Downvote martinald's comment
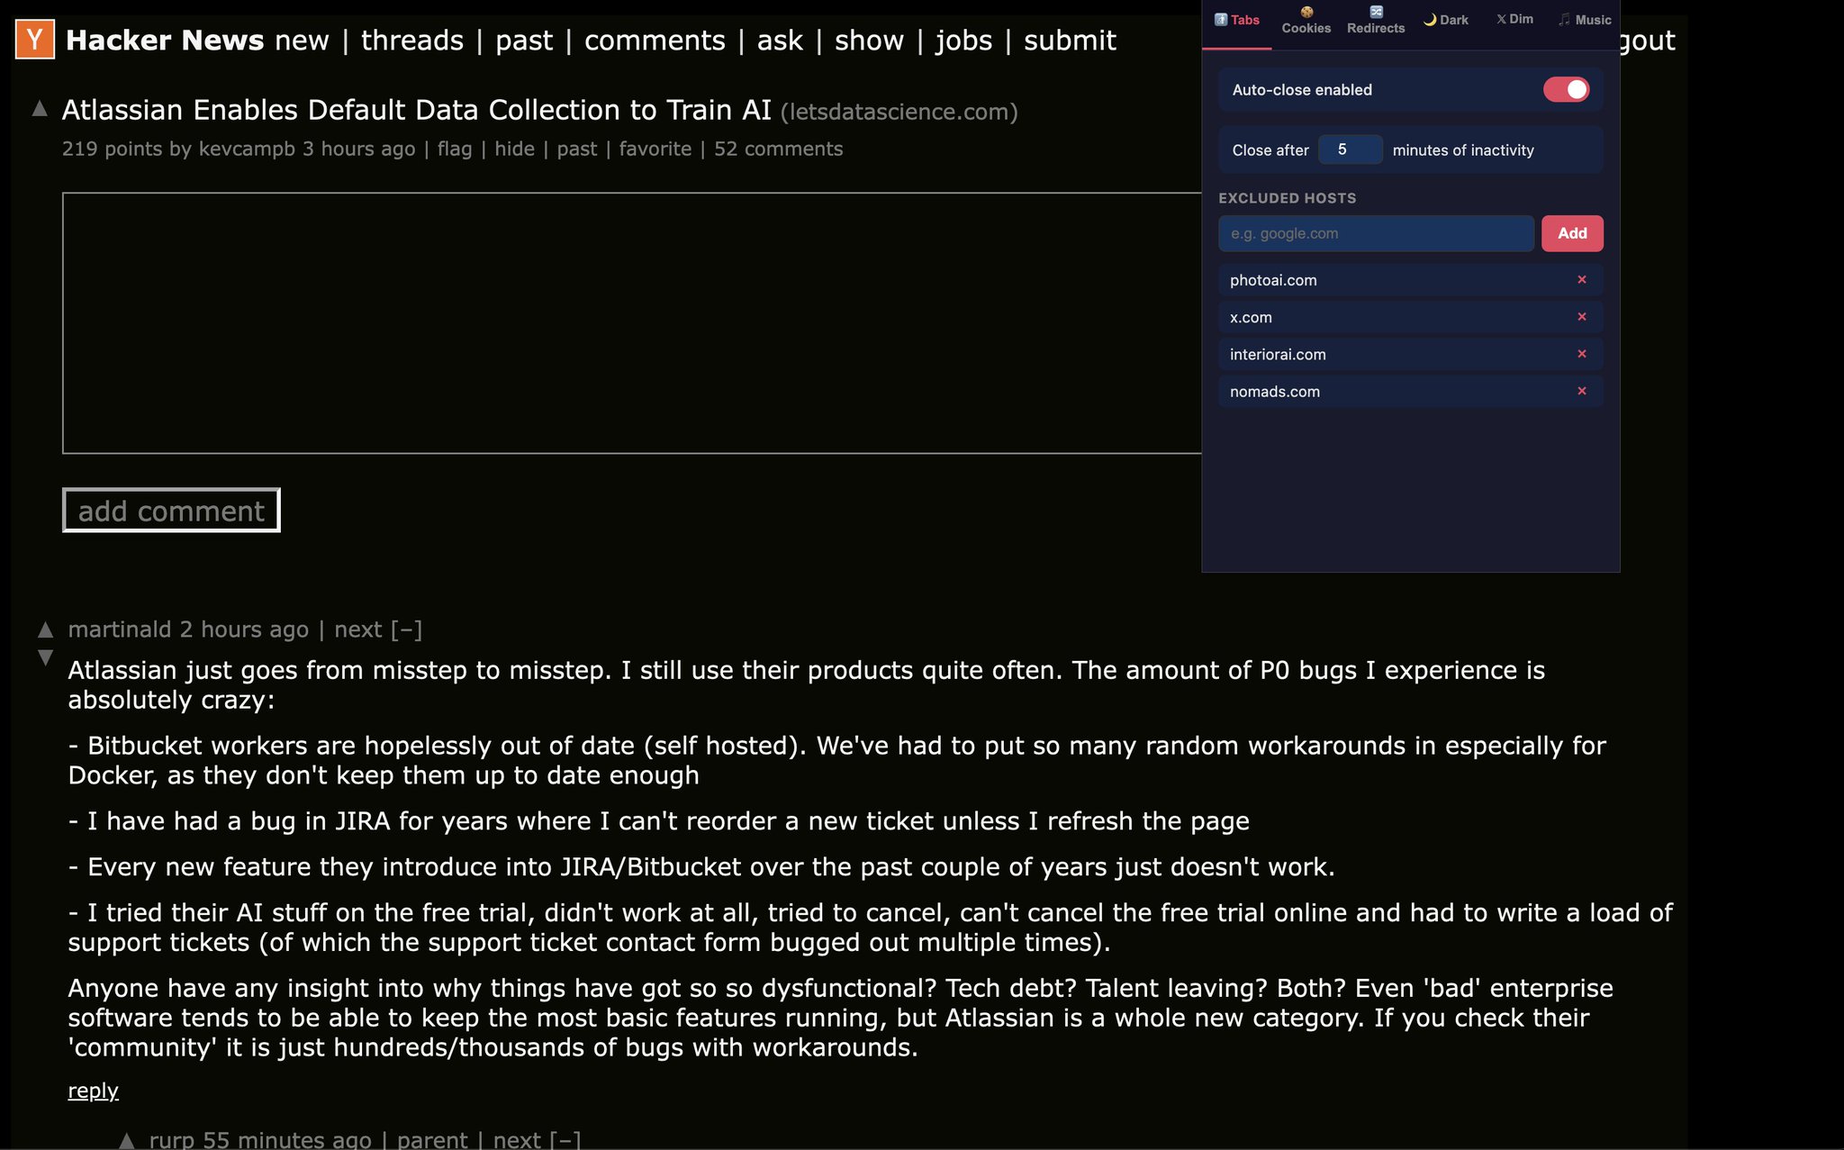 click(46, 657)
